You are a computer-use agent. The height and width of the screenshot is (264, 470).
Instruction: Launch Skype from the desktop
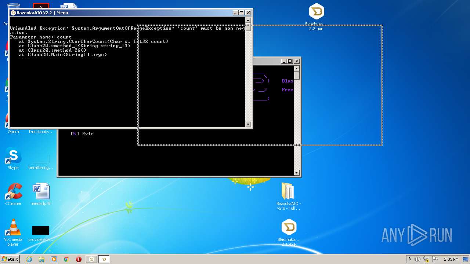tap(13, 159)
